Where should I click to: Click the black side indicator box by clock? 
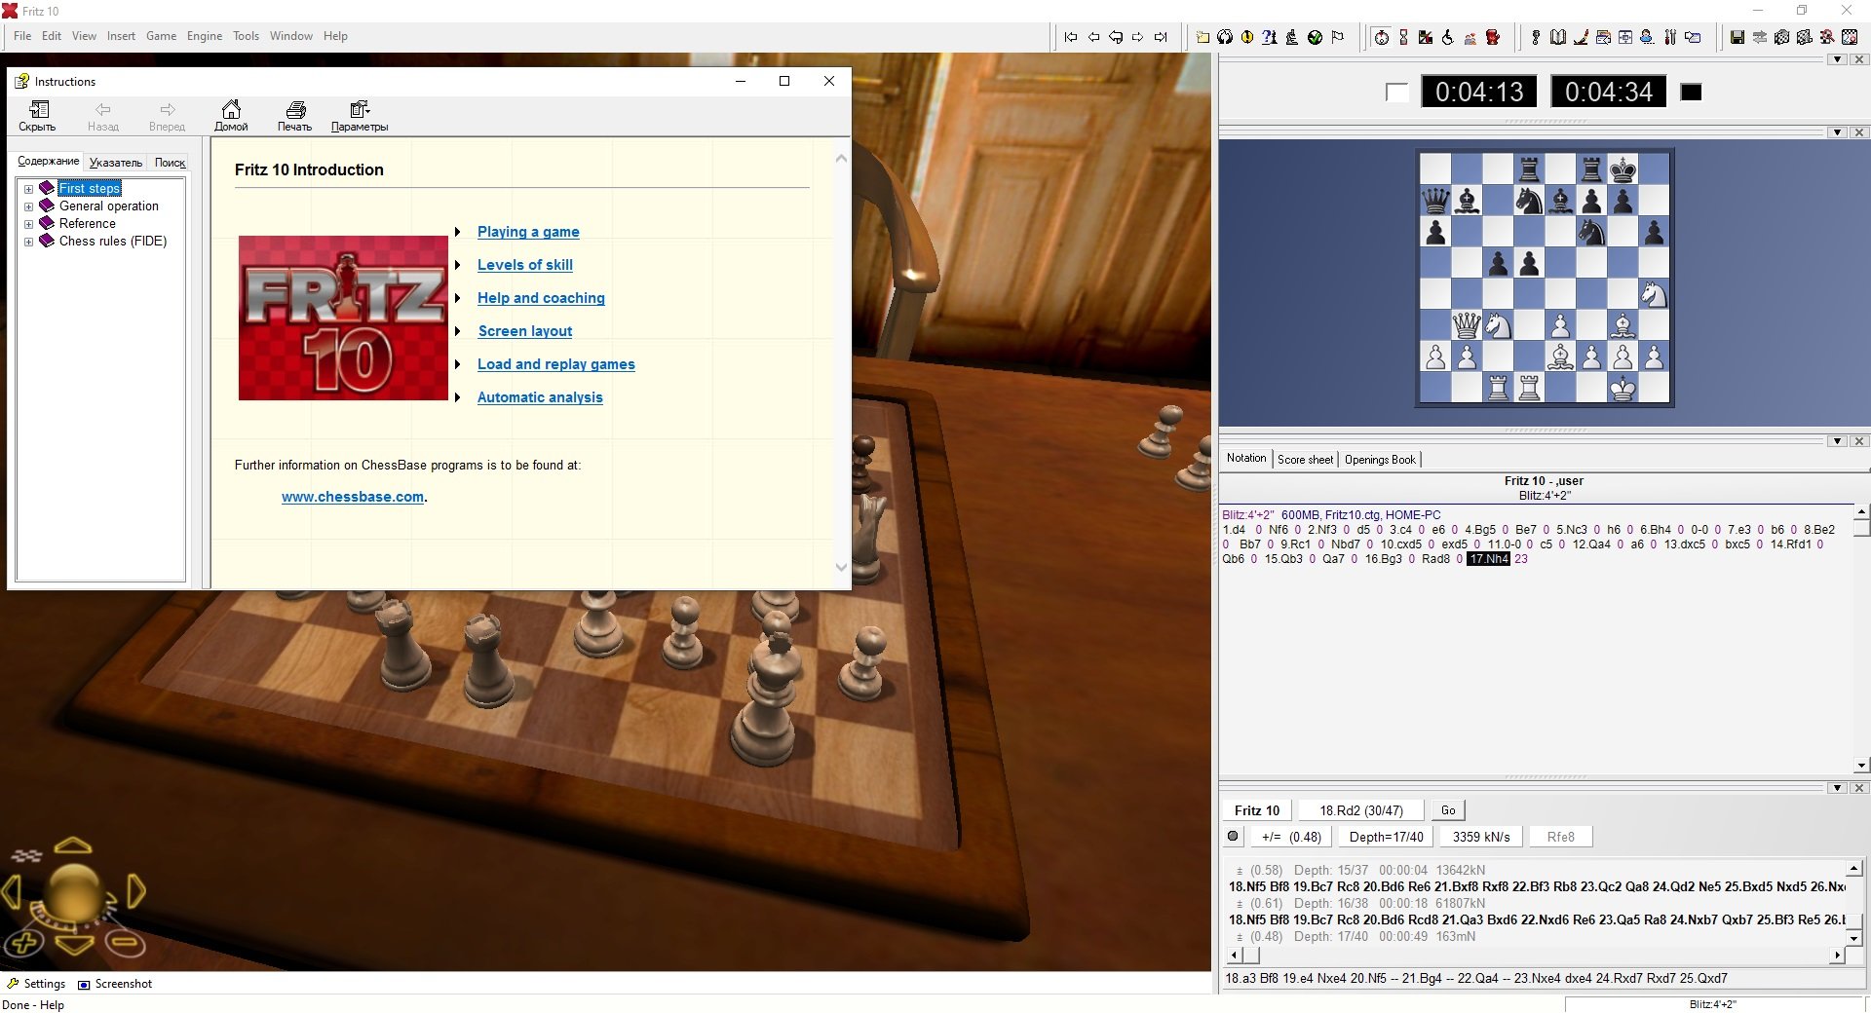pyautogui.click(x=1692, y=93)
